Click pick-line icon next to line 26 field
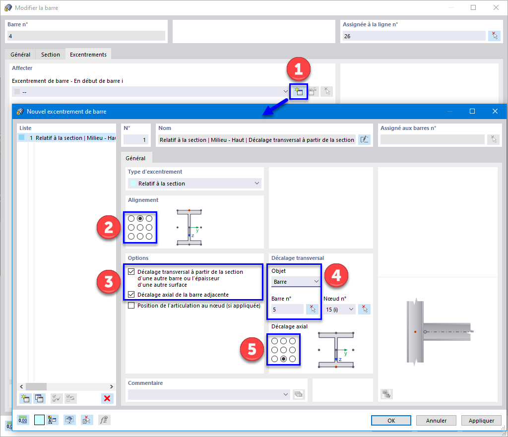Image resolution: width=508 pixels, height=437 pixels. click(495, 36)
